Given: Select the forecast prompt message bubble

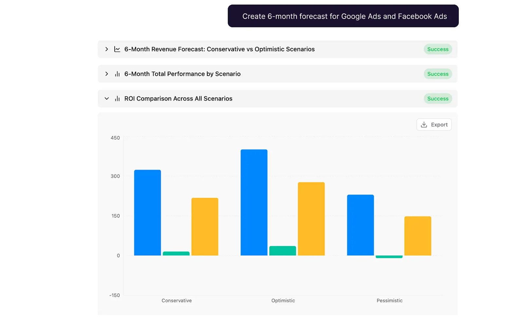Looking at the screenshot, I should coord(343,16).
